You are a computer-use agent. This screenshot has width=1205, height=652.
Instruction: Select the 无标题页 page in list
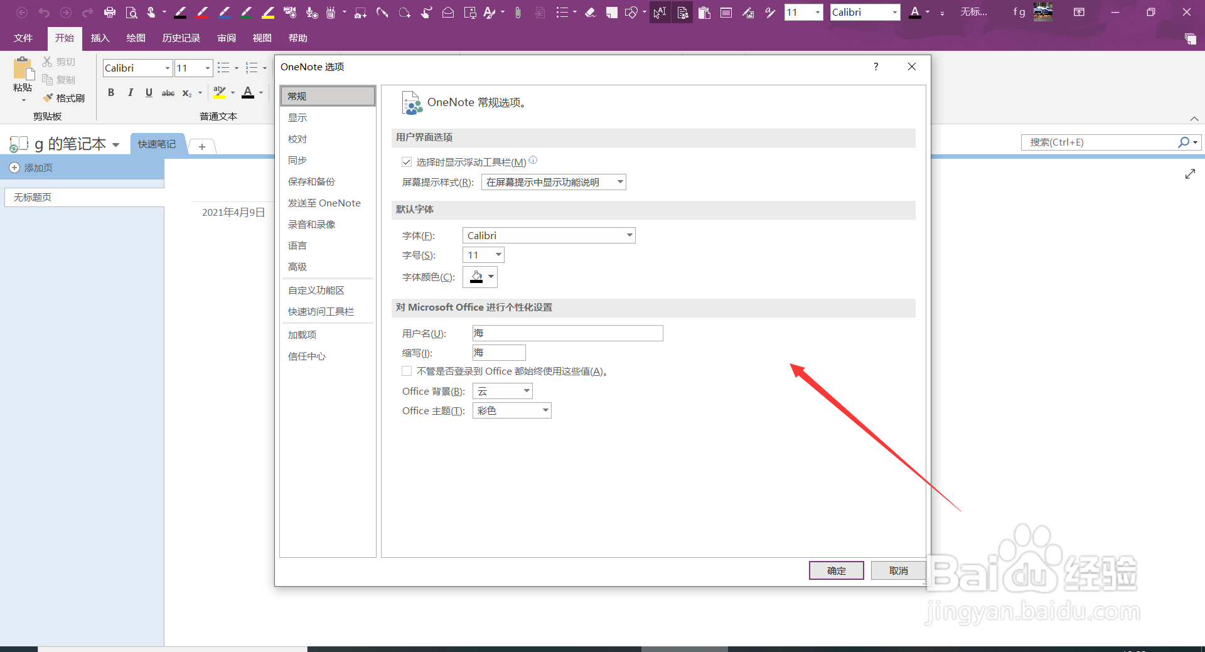coord(84,198)
